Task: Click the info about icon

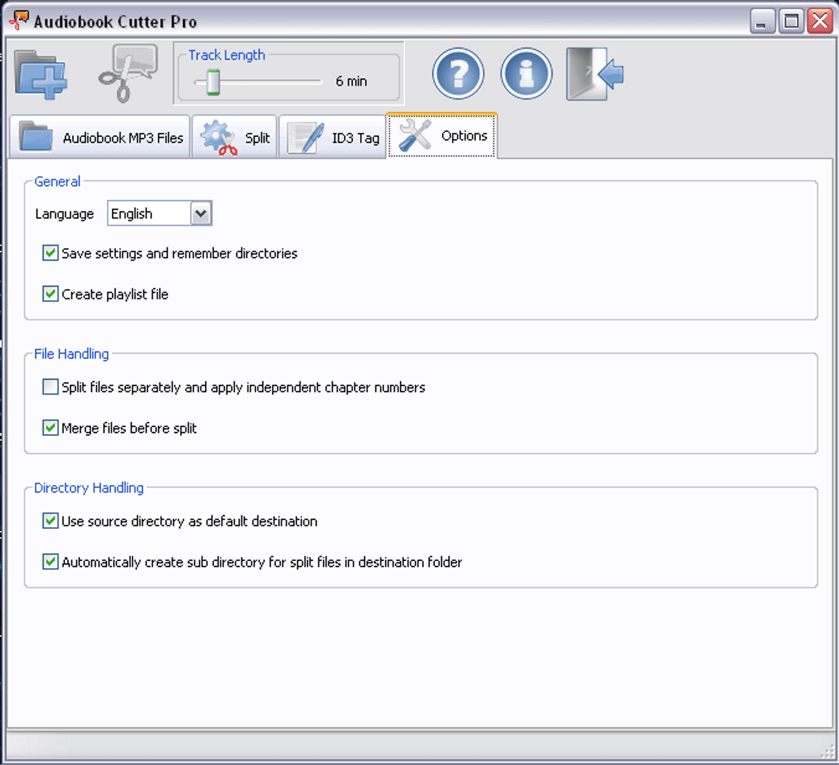Action: coord(526,74)
